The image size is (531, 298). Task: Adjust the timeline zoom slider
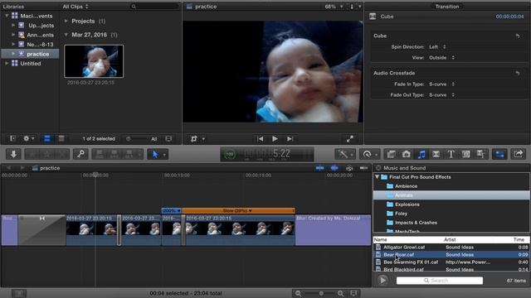(321, 293)
